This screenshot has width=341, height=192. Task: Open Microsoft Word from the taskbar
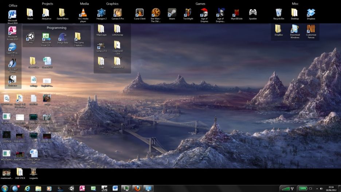[x=115, y=188]
